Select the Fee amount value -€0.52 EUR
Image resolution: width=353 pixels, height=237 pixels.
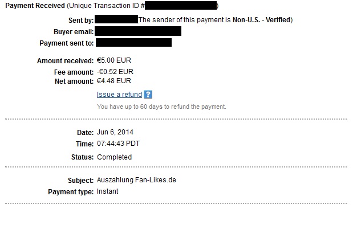point(115,72)
